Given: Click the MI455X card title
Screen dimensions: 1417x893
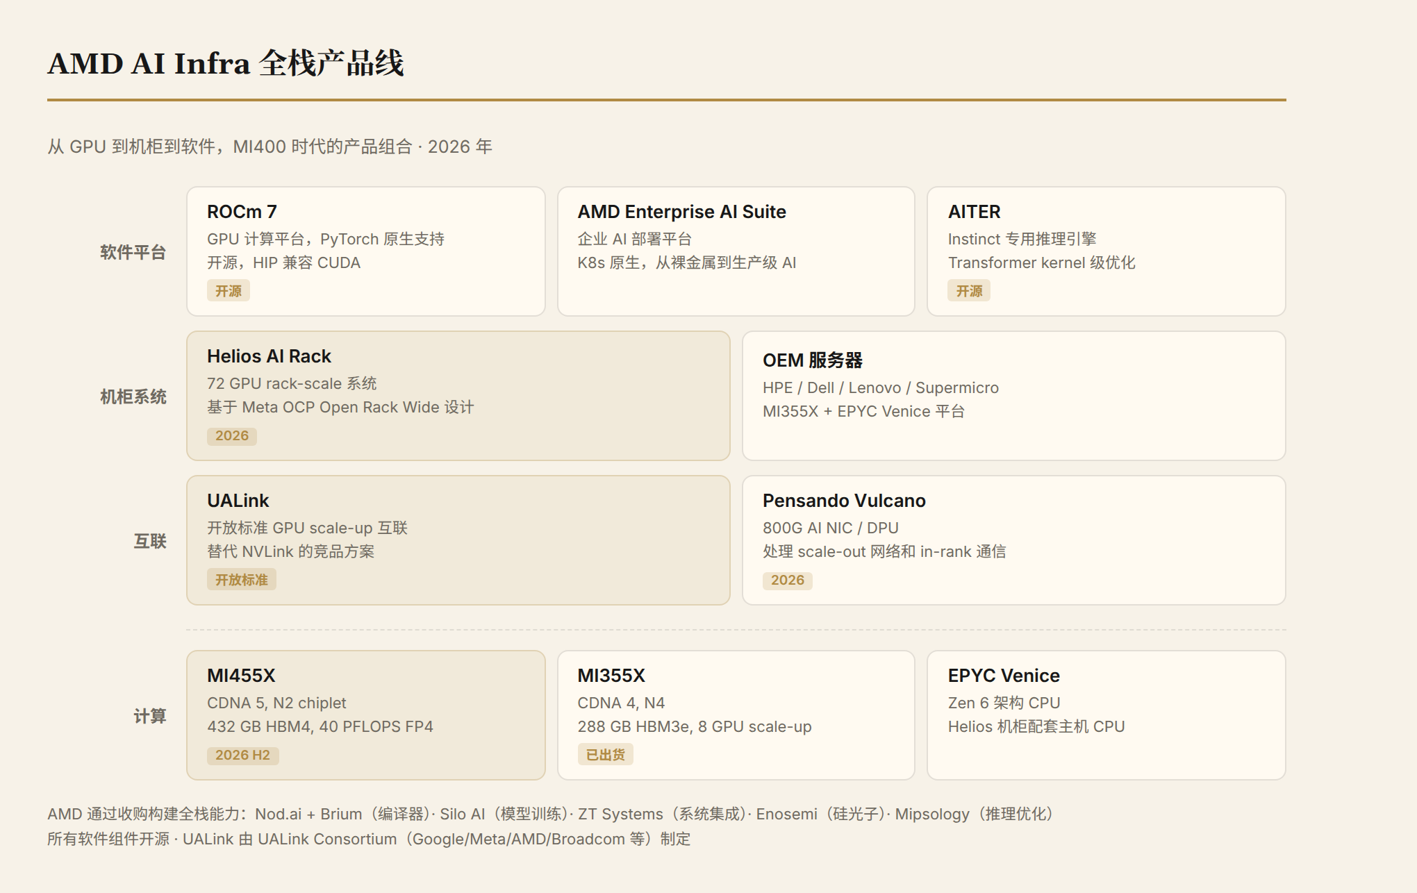Looking at the screenshot, I should click(x=241, y=676).
